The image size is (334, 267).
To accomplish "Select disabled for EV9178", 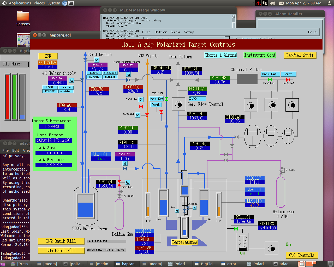I will coord(110,73).
